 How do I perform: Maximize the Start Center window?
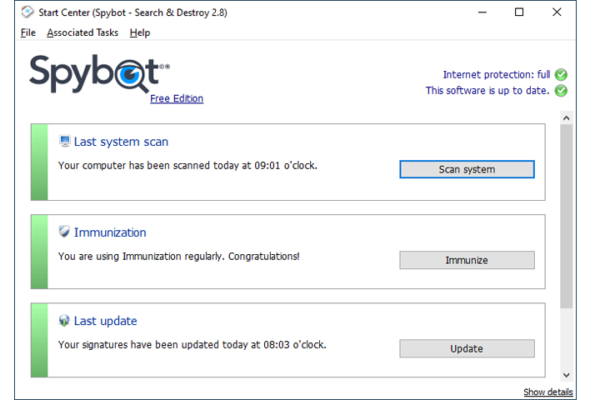point(519,12)
